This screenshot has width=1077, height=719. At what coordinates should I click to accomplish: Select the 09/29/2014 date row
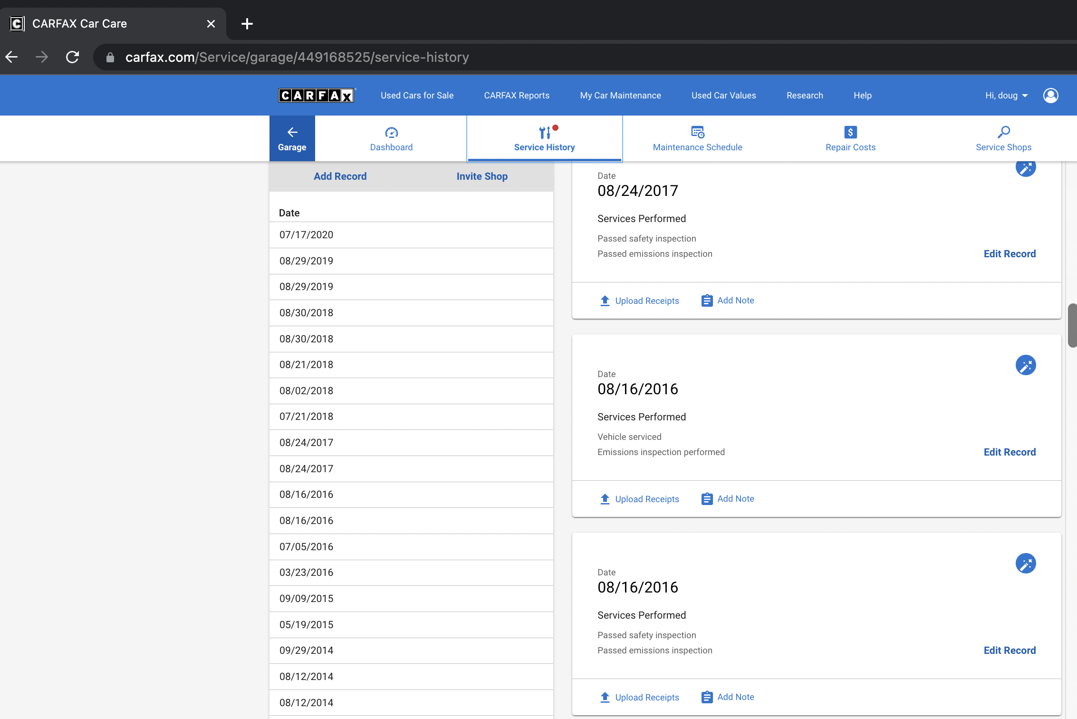tap(411, 651)
